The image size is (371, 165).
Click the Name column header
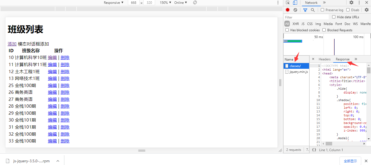point(289,59)
